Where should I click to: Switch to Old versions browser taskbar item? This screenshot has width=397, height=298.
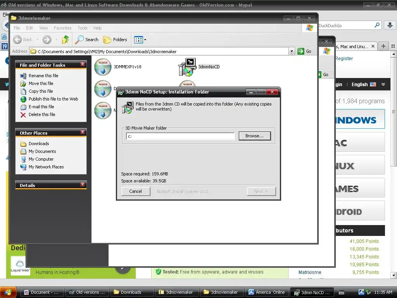click(87, 292)
